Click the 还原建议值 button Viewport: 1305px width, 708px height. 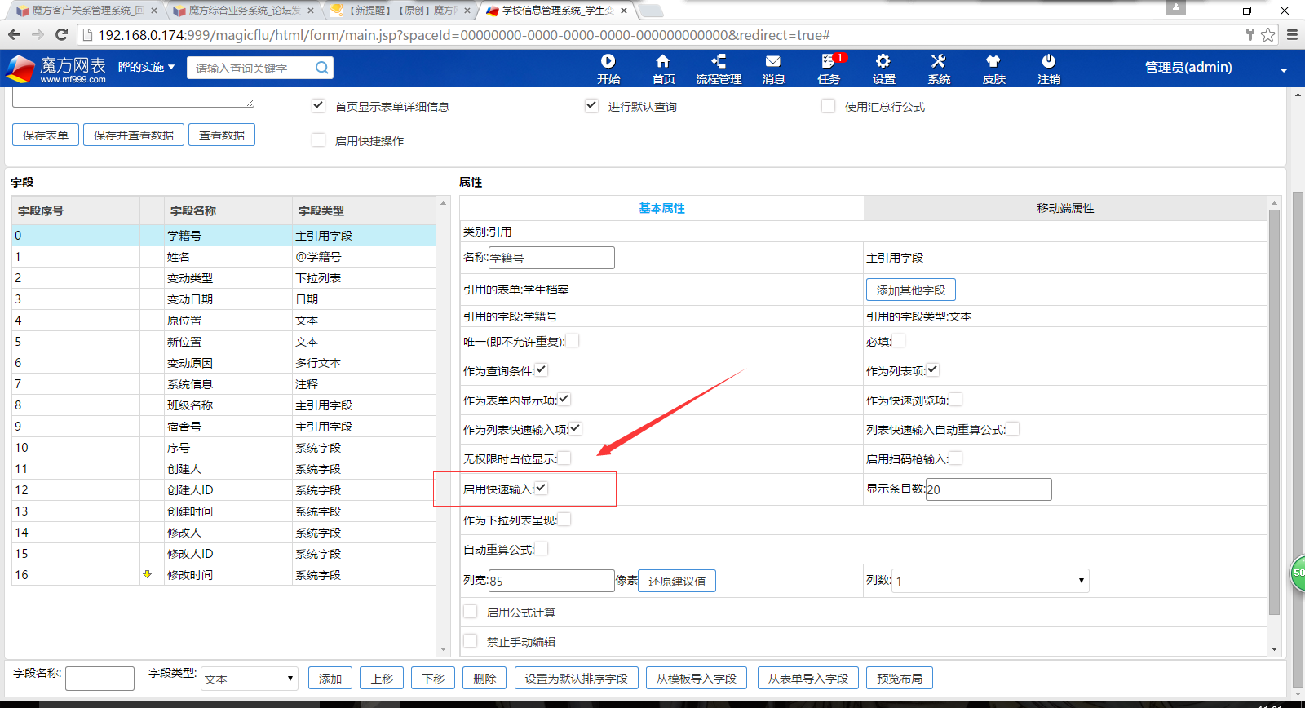677,581
